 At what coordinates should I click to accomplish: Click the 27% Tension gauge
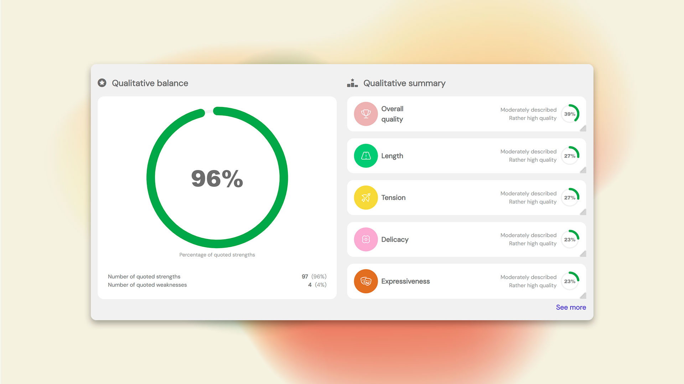(x=570, y=198)
